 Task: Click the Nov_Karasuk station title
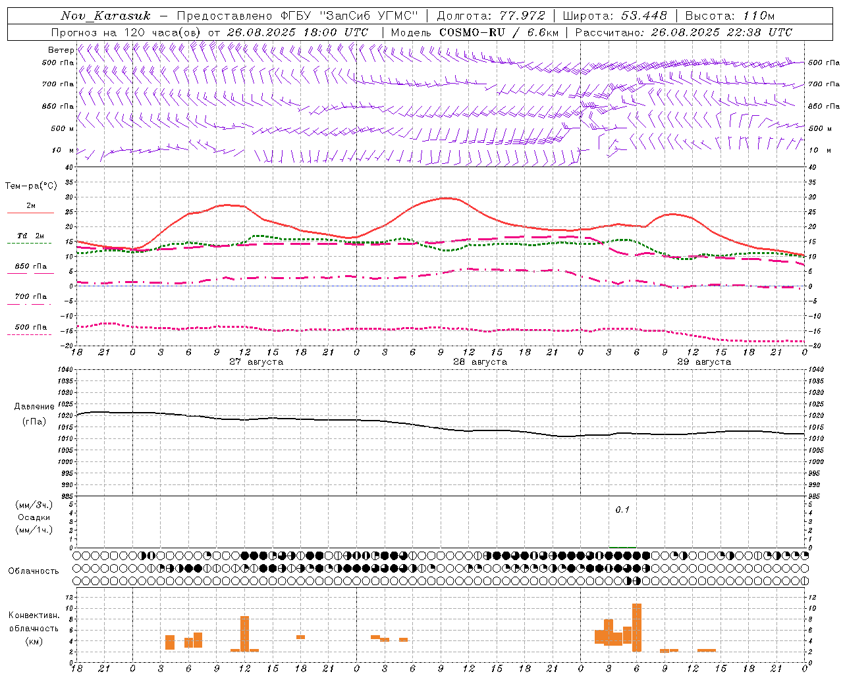[106, 16]
